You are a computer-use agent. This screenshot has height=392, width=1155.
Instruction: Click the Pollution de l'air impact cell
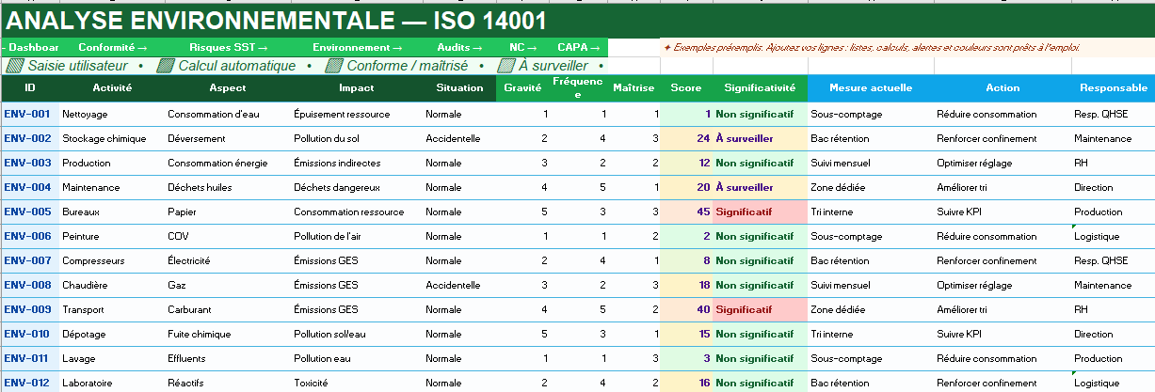point(357,236)
